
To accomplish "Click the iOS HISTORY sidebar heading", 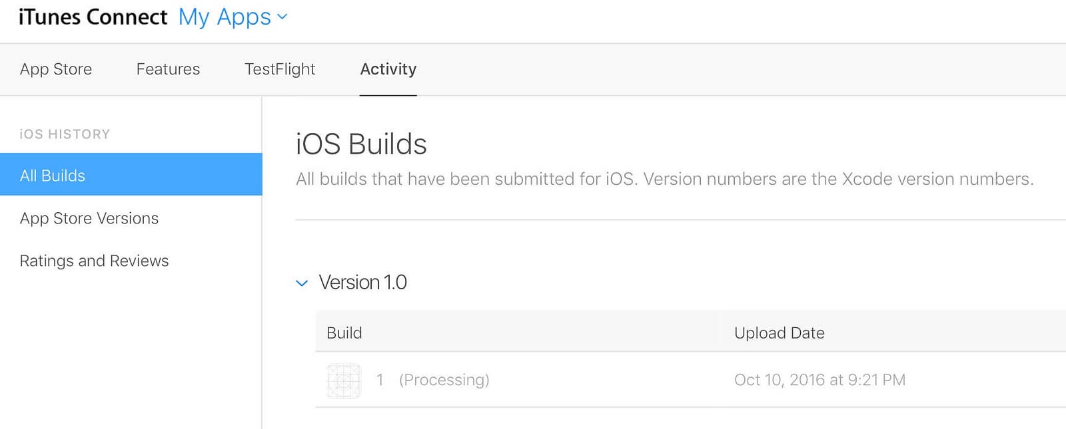I will click(x=65, y=134).
